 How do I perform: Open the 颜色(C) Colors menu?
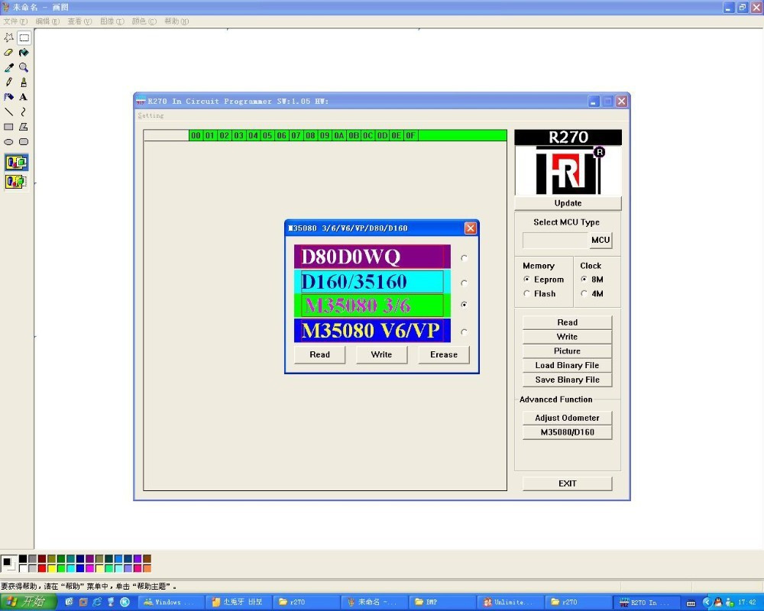(144, 21)
